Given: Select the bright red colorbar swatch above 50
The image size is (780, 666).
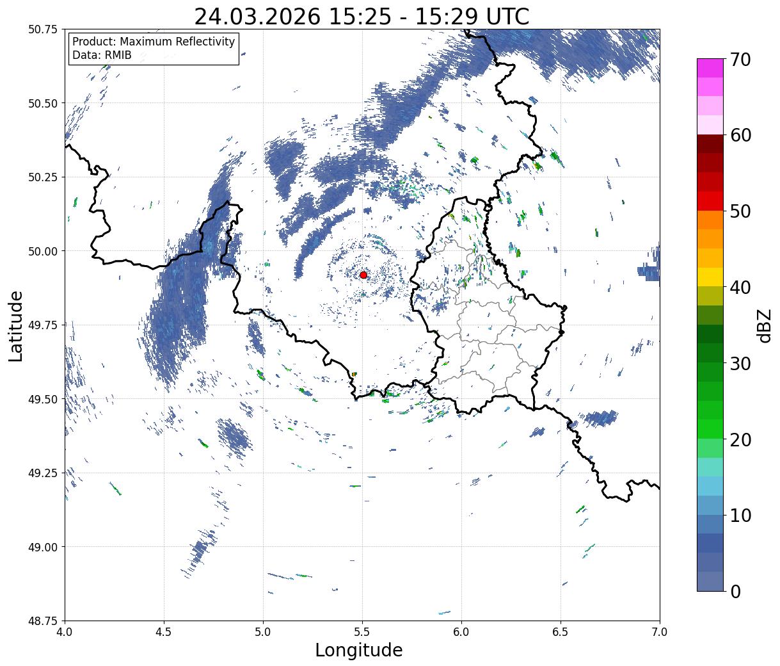Looking at the screenshot, I should [x=710, y=201].
